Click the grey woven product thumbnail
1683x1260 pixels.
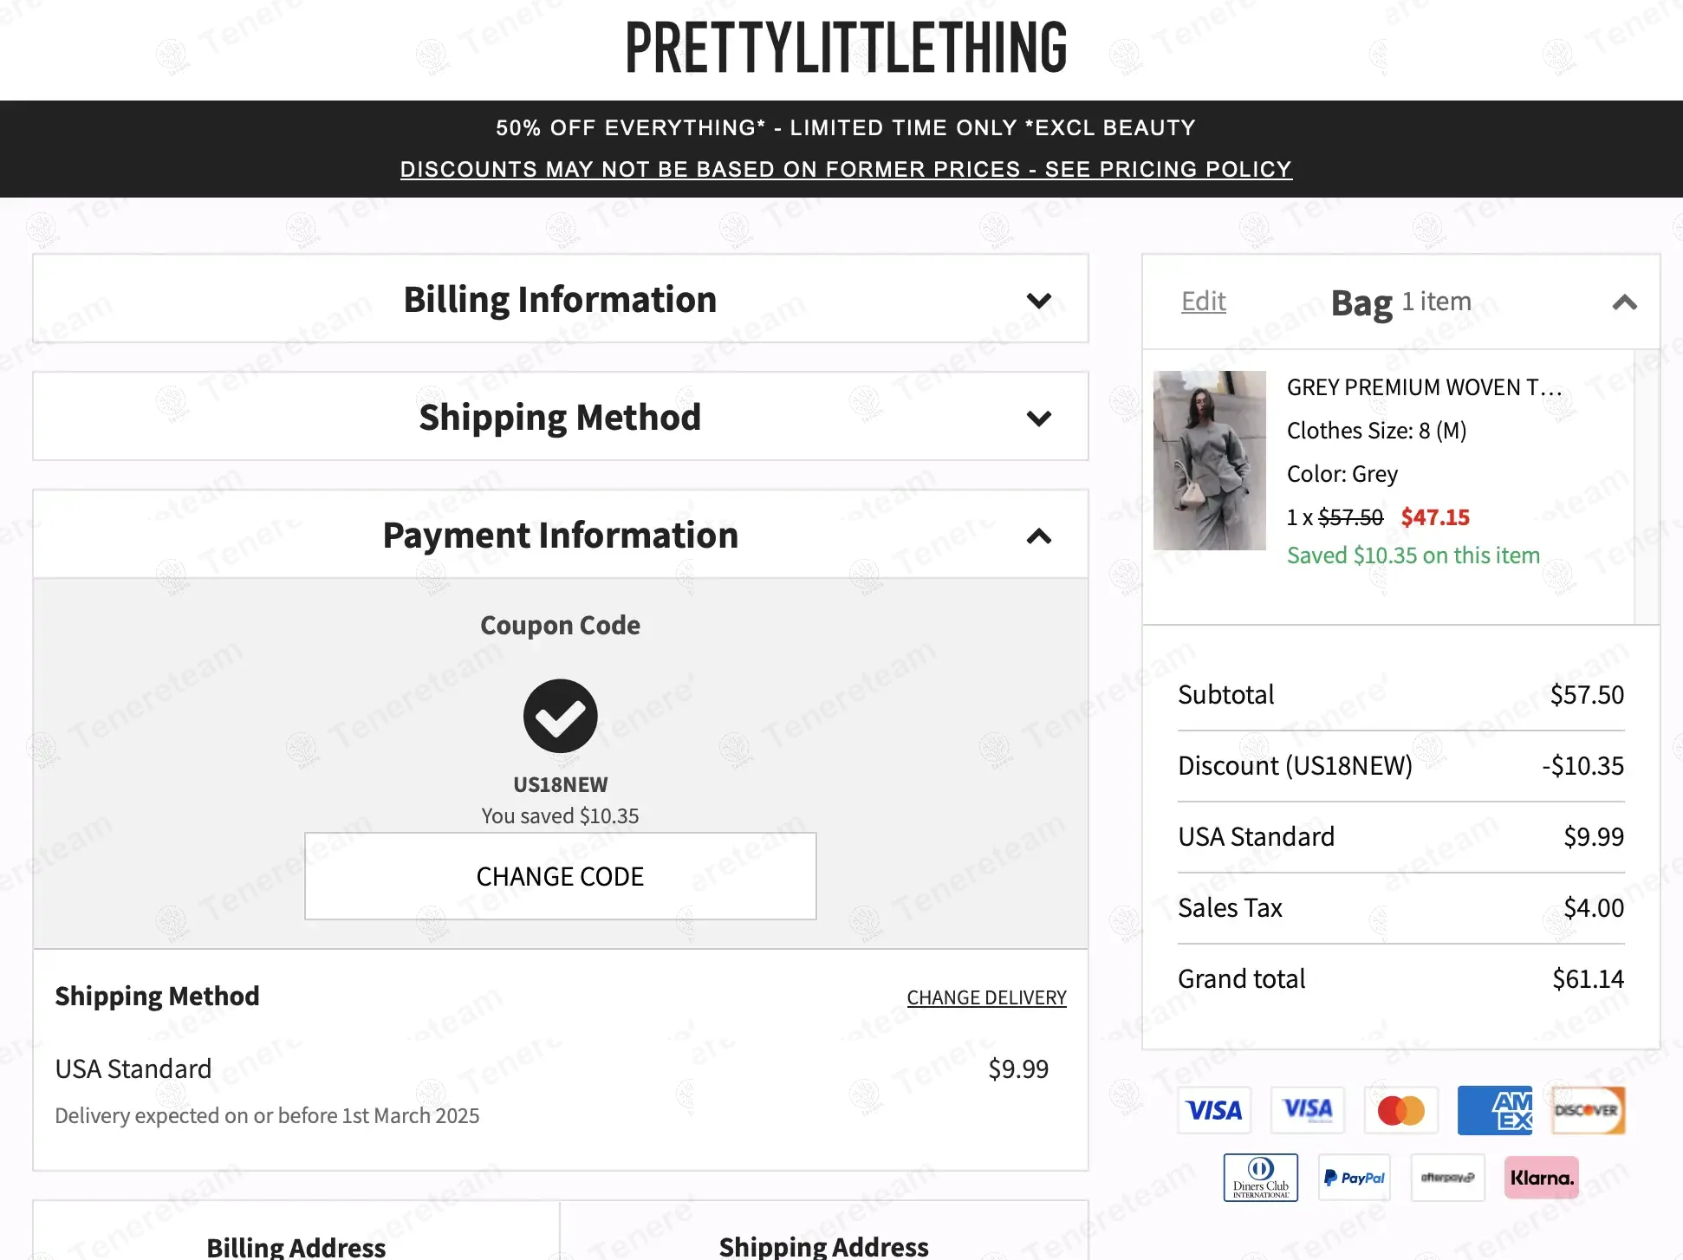[1209, 460]
